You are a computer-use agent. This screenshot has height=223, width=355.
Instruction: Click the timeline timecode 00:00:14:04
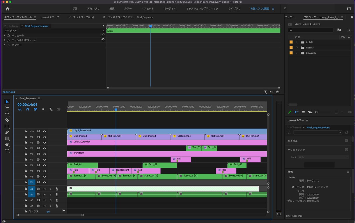[27, 105]
